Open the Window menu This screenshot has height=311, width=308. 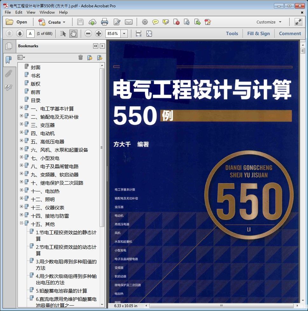[47, 12]
